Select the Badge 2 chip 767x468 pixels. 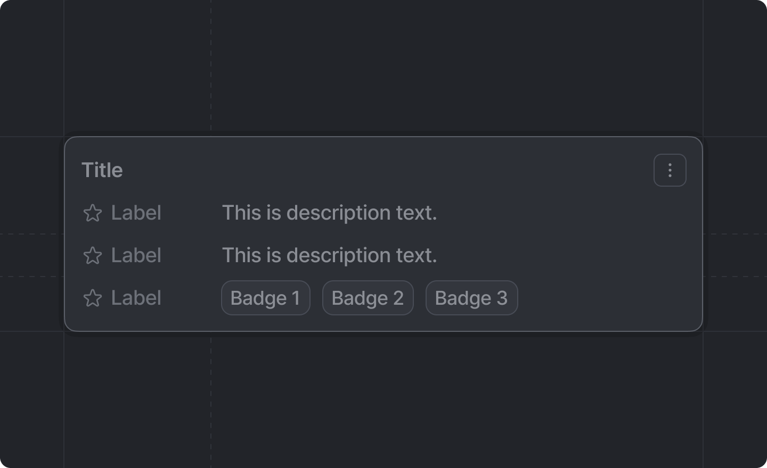point(368,298)
